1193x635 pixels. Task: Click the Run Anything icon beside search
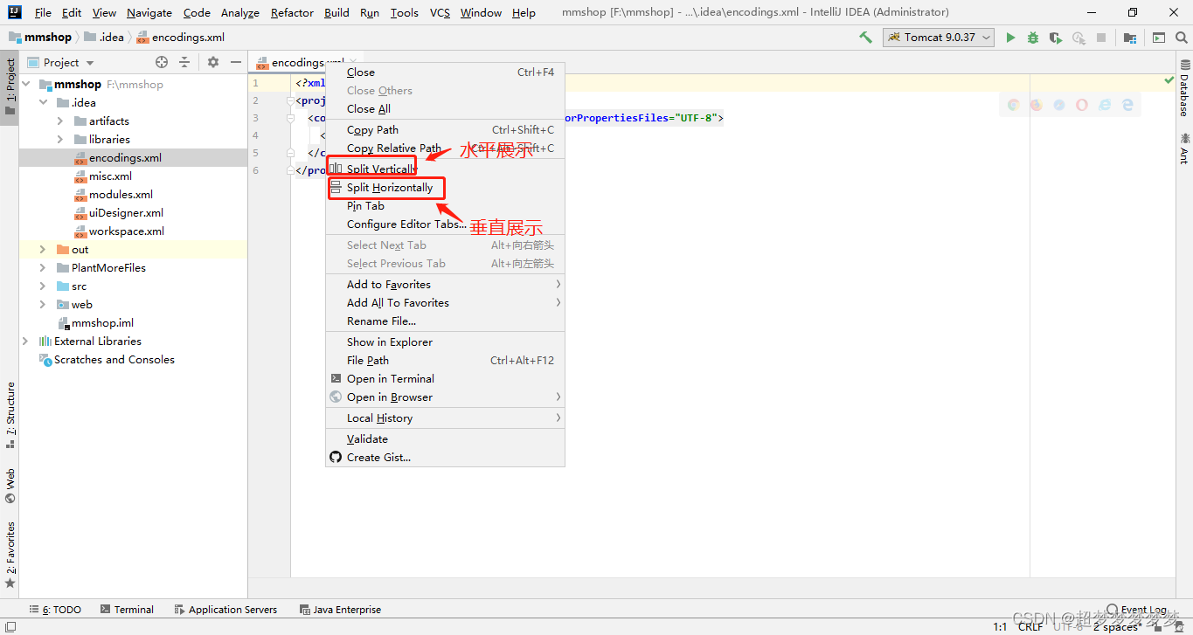[1159, 38]
